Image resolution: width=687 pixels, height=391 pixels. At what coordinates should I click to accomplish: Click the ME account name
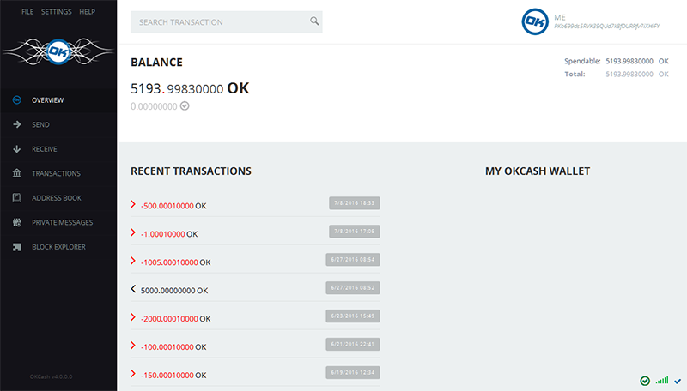pos(560,17)
